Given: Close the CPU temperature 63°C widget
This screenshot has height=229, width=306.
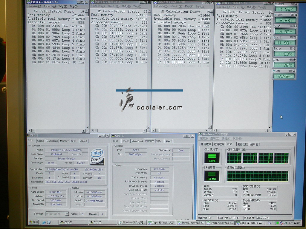Looking at the screenshot, I should click(x=295, y=49).
